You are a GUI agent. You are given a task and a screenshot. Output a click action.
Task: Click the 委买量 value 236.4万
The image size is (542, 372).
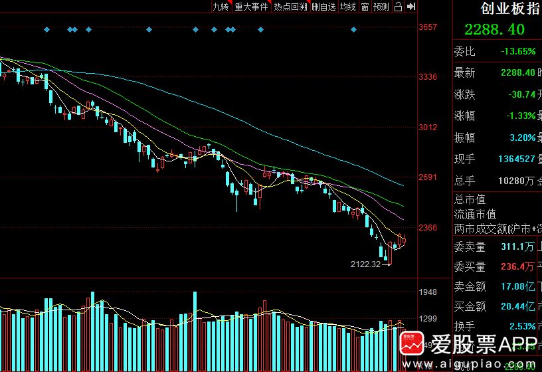(x=517, y=266)
